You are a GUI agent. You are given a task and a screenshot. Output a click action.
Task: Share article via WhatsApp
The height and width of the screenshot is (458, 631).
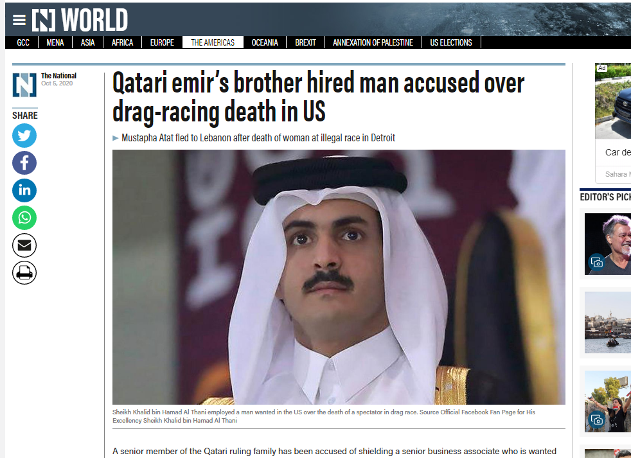coord(24,218)
